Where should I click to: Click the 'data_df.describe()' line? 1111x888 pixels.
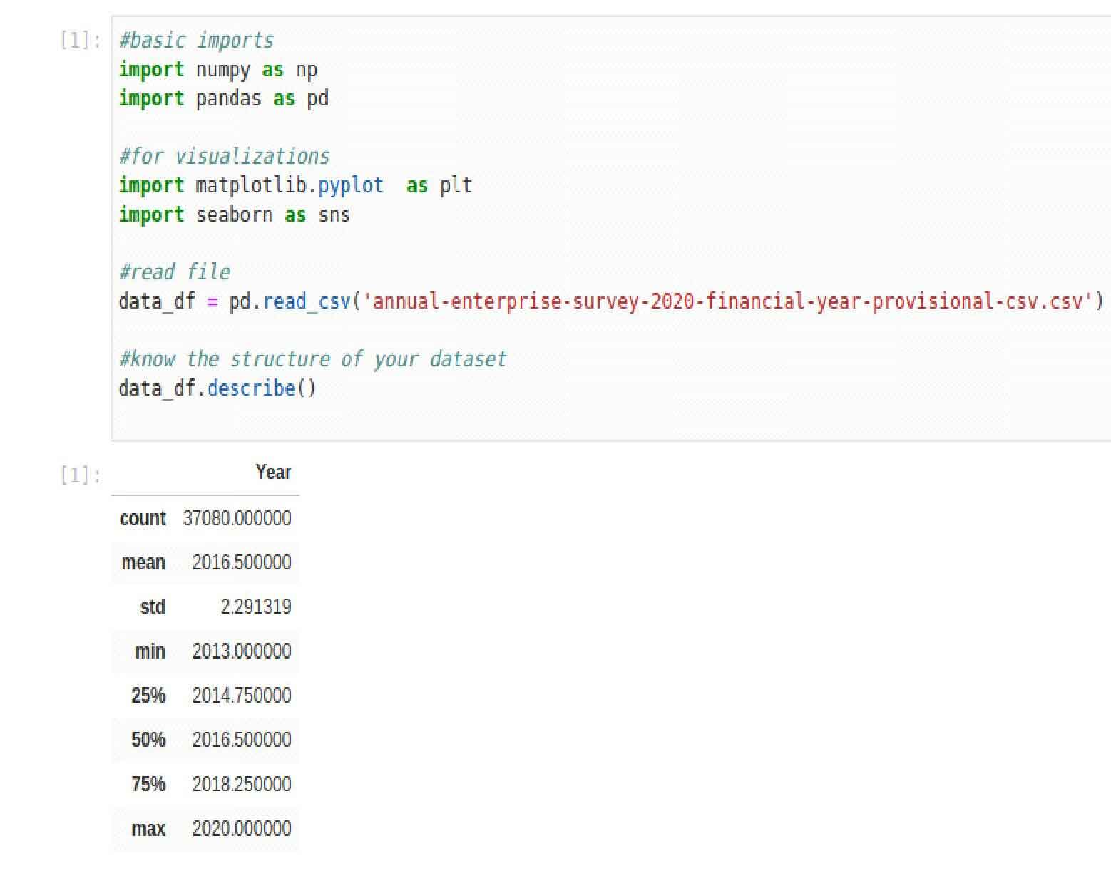[217, 388]
